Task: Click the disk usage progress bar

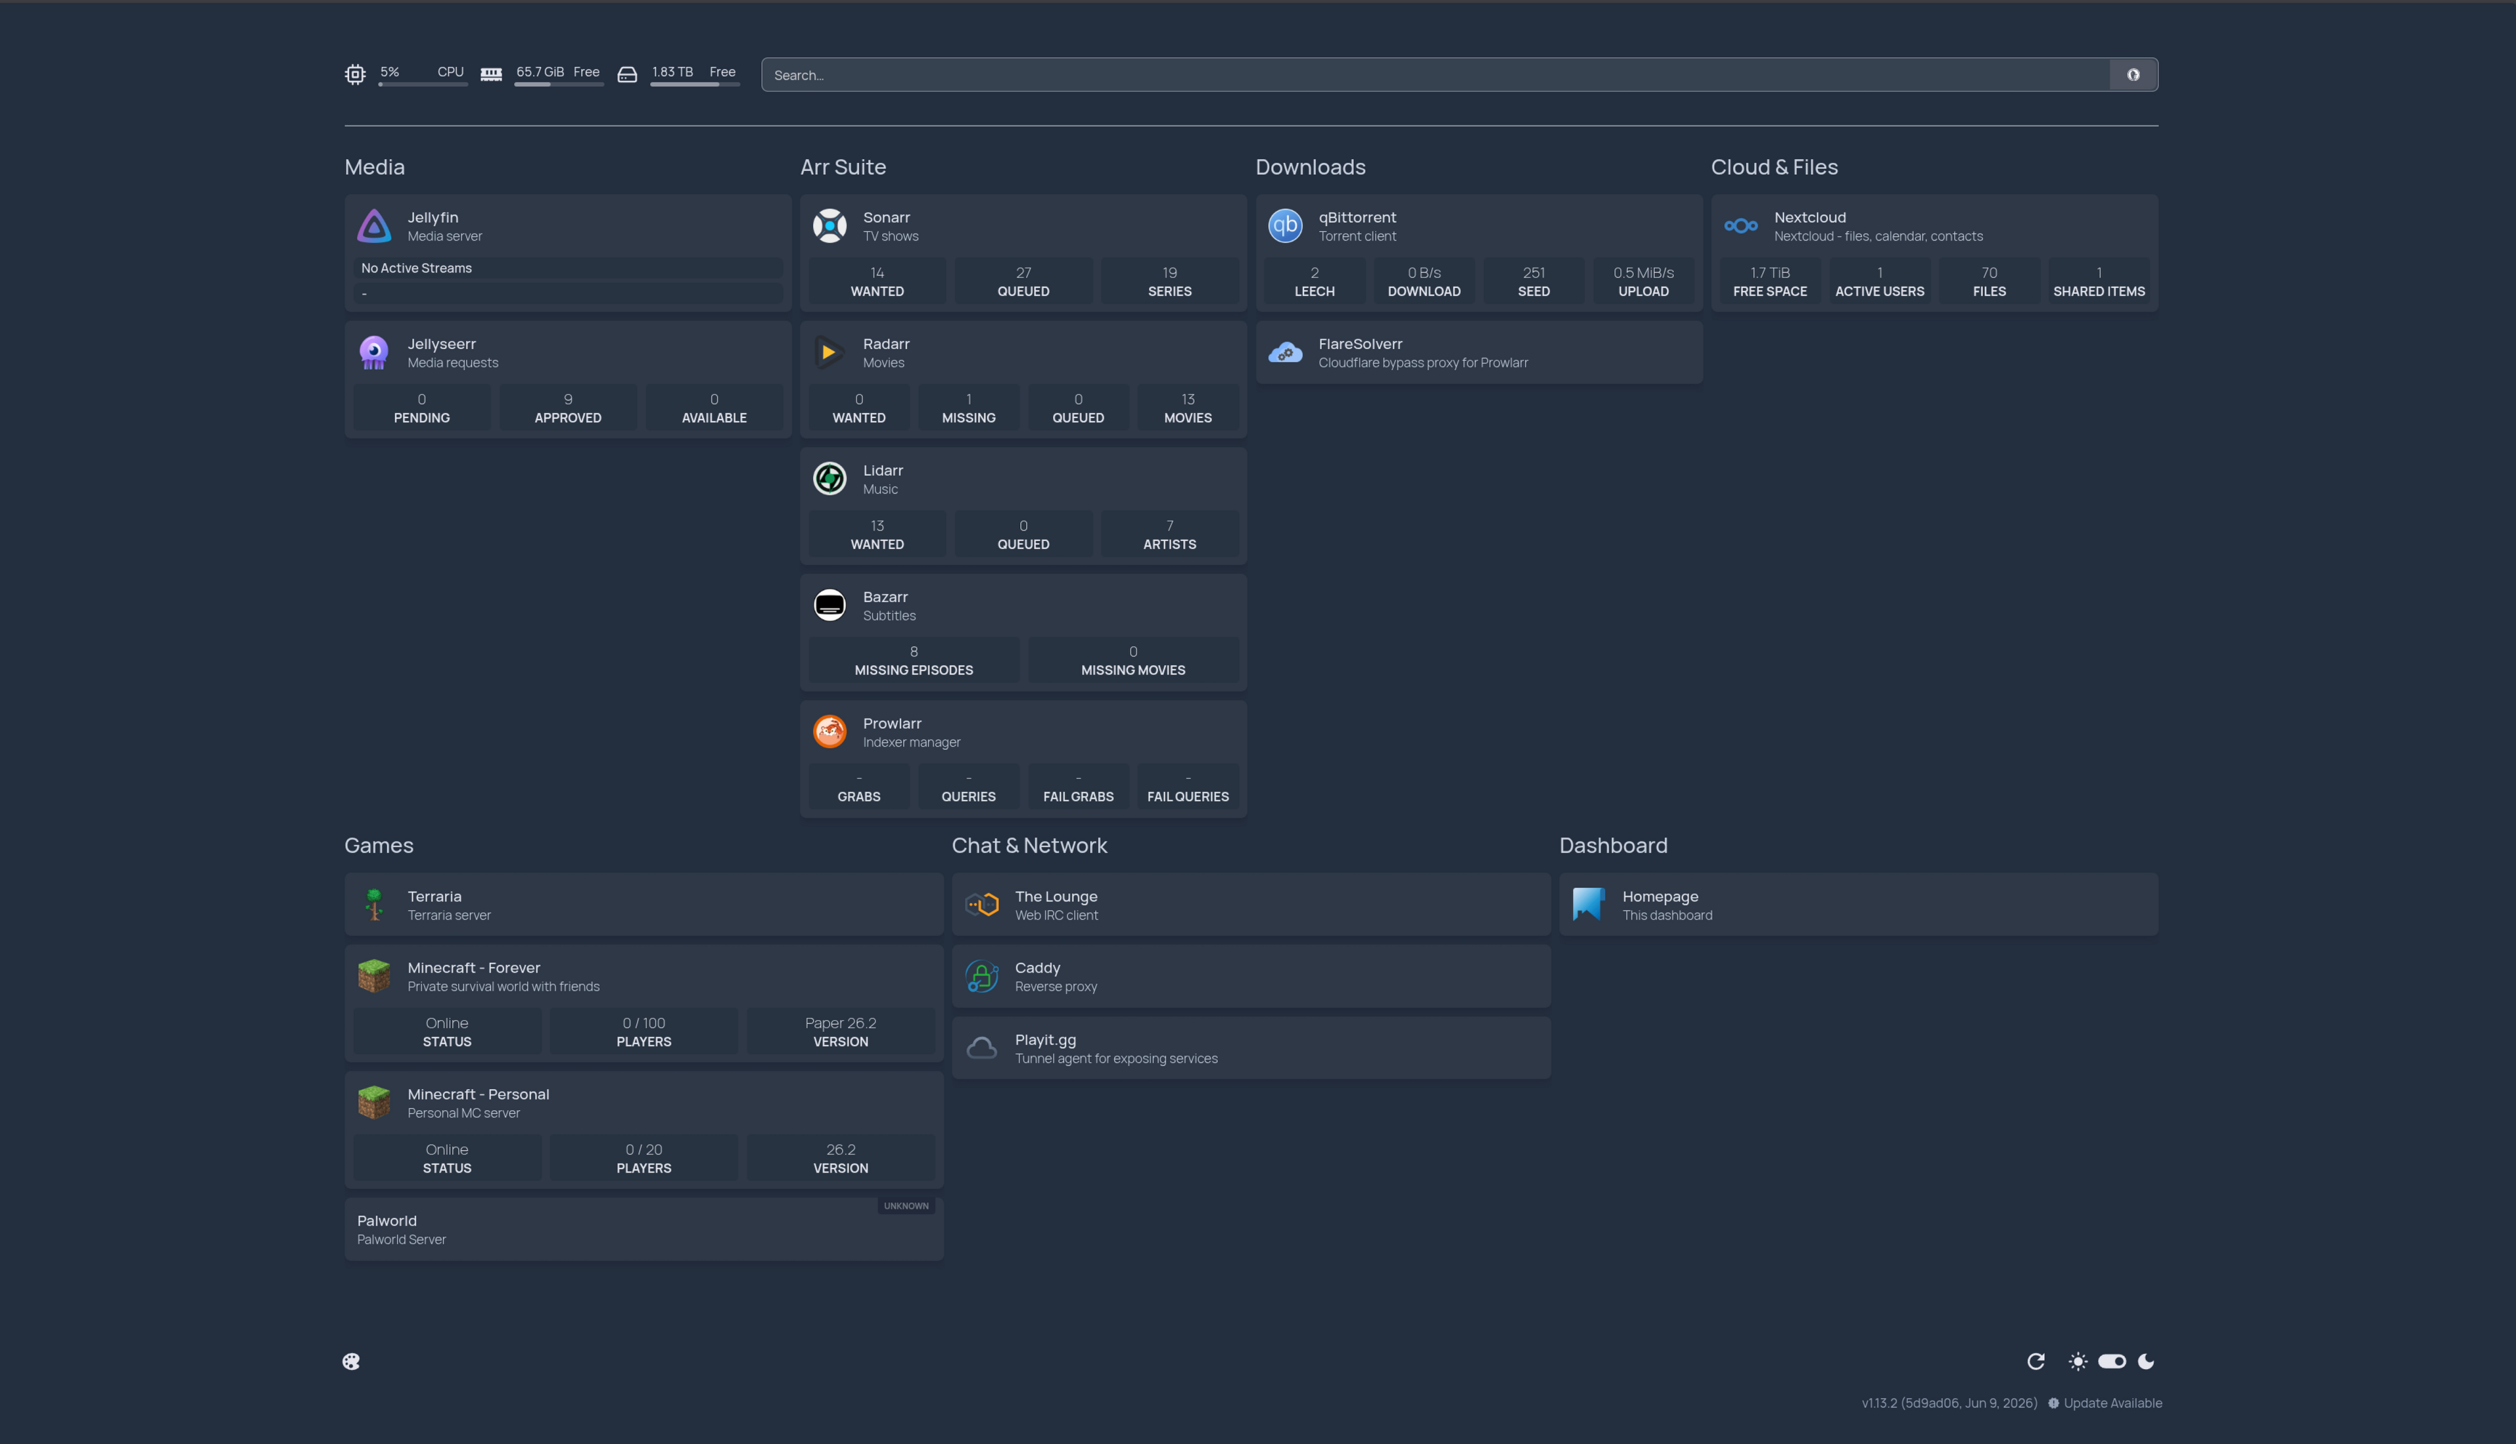Action: pos(694,84)
